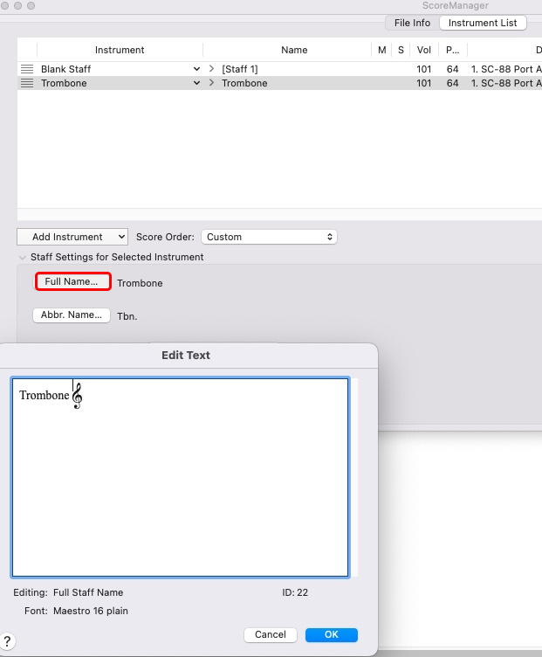Image resolution: width=542 pixels, height=657 pixels.
Task: Click the Instrument column header
Action: coord(120,50)
